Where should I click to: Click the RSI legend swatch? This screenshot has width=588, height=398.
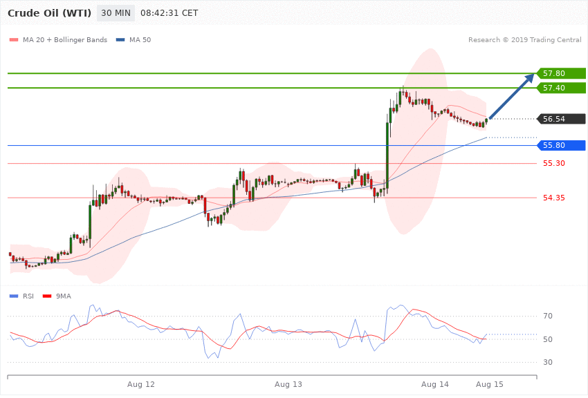pos(14,296)
